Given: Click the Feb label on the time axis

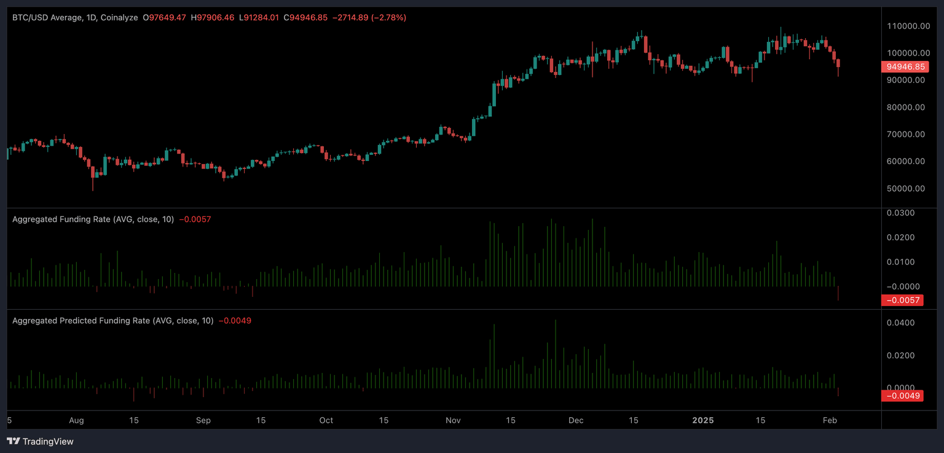Looking at the screenshot, I should click(x=830, y=420).
